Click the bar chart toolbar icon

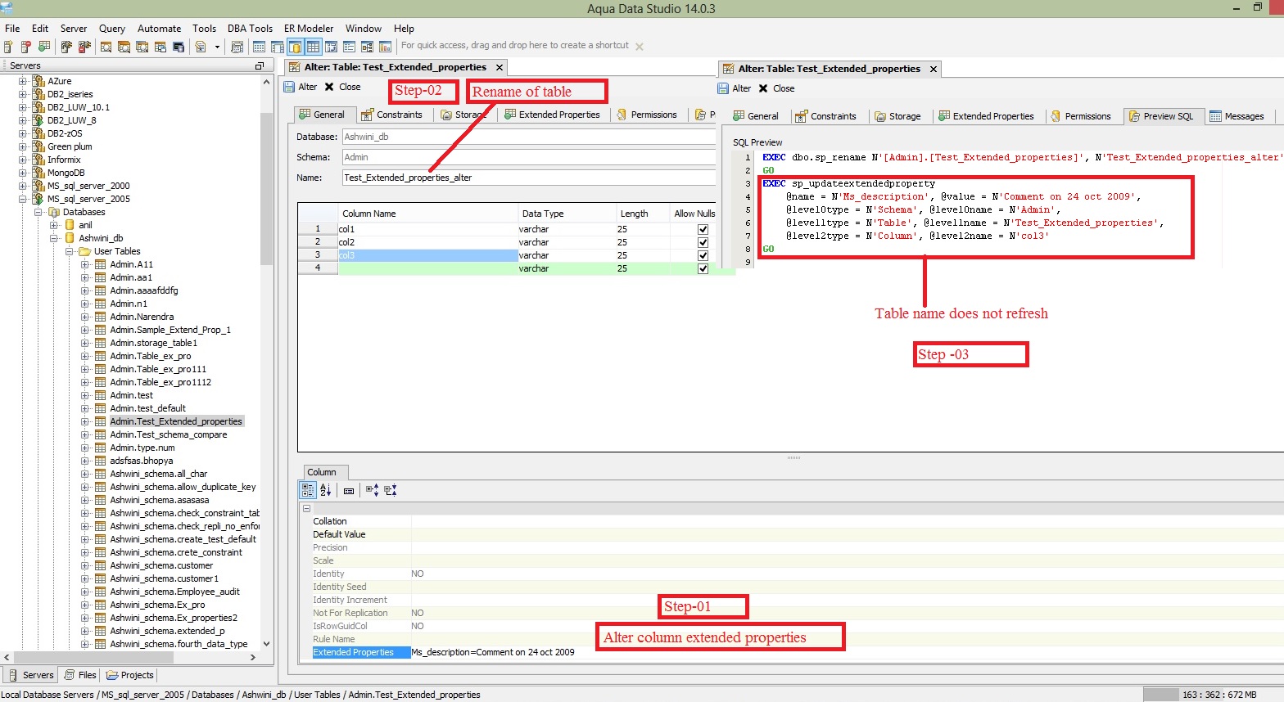point(385,47)
